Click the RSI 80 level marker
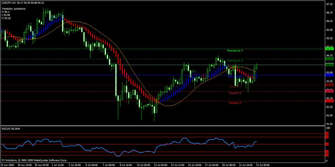335x167 pixels. (327, 134)
